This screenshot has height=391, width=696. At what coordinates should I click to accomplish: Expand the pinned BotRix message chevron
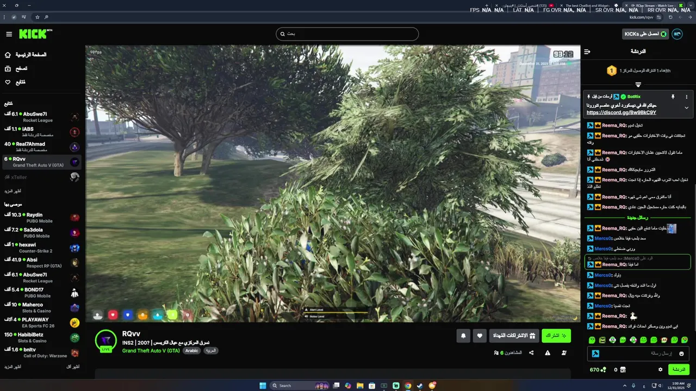[x=686, y=108]
